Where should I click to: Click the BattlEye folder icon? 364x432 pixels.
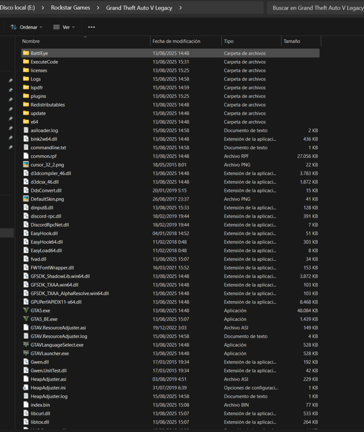point(26,53)
